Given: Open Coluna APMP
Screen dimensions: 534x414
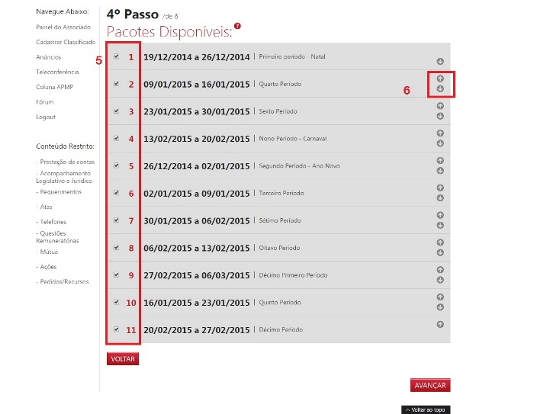Looking at the screenshot, I should 54,87.
